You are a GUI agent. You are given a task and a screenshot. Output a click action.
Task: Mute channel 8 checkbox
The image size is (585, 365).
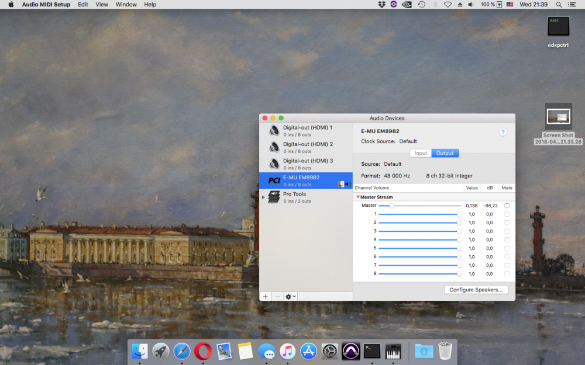tap(507, 274)
